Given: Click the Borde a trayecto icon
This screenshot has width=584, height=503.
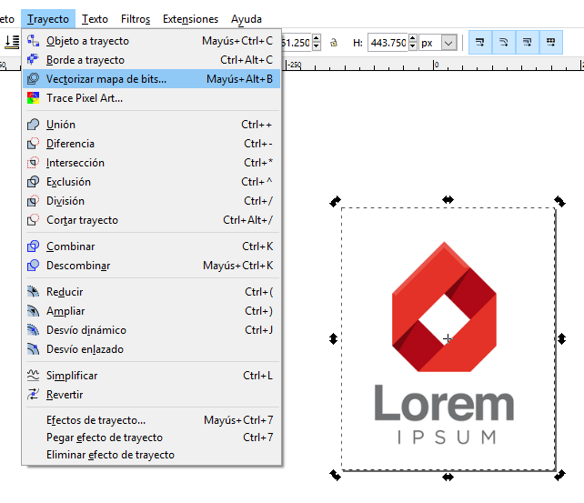Looking at the screenshot, I should (x=34, y=60).
